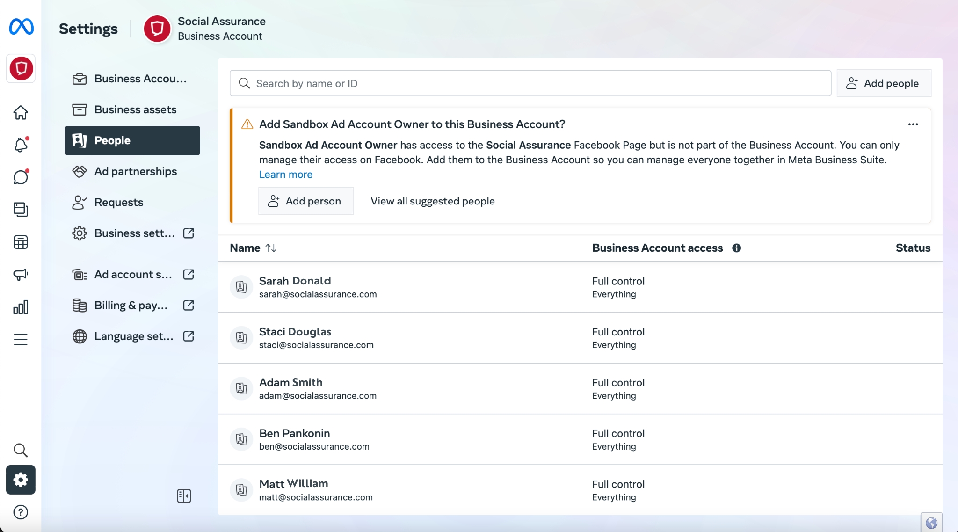Open the Learn more link

pyautogui.click(x=285, y=174)
